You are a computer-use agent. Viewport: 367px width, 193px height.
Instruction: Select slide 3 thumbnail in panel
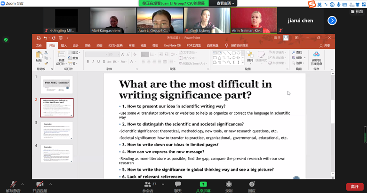[x=56, y=131]
